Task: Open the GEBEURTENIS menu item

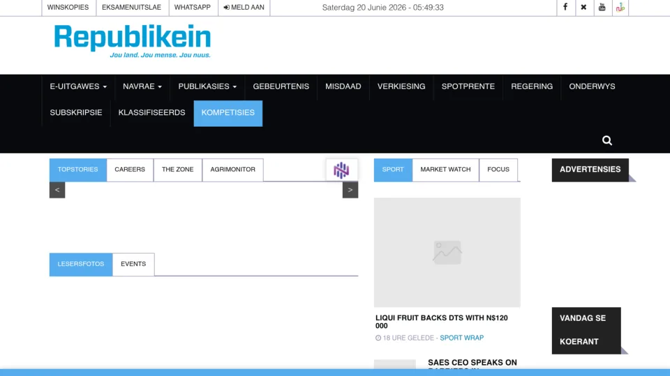Action: 281,86
